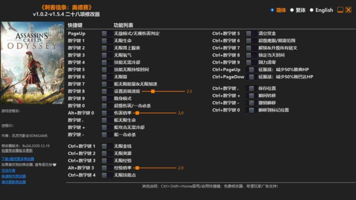Viewport: 356px width, 200px height.
Task: Click the Assassin's Creed Odyssey cover image
Action: (x=32, y=63)
